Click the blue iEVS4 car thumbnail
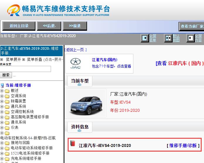Screen dimensions: 204x163 click(86, 103)
